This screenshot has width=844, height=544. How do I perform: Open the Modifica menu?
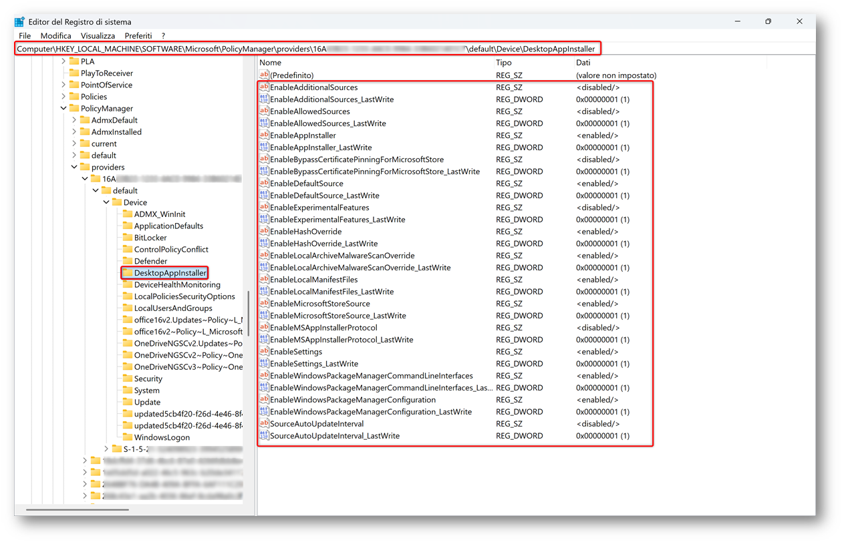pyautogui.click(x=55, y=35)
